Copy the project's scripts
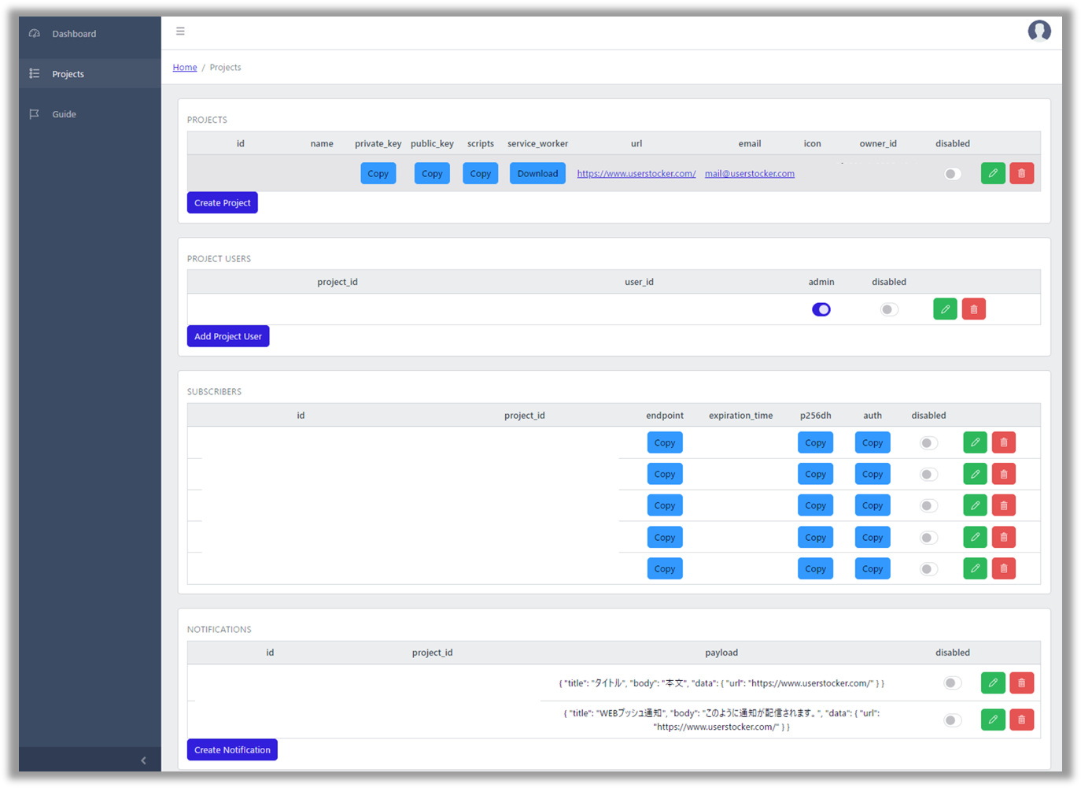The image size is (1081, 788). pyautogui.click(x=481, y=173)
